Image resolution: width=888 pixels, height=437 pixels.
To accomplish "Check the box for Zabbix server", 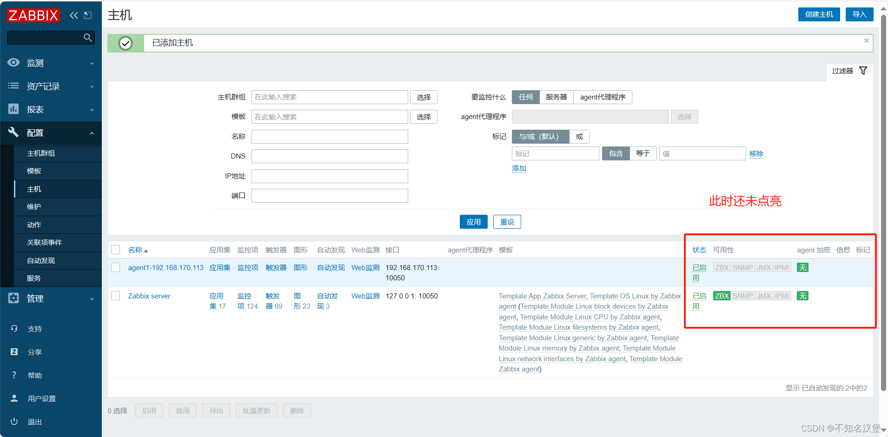I will (x=116, y=296).
